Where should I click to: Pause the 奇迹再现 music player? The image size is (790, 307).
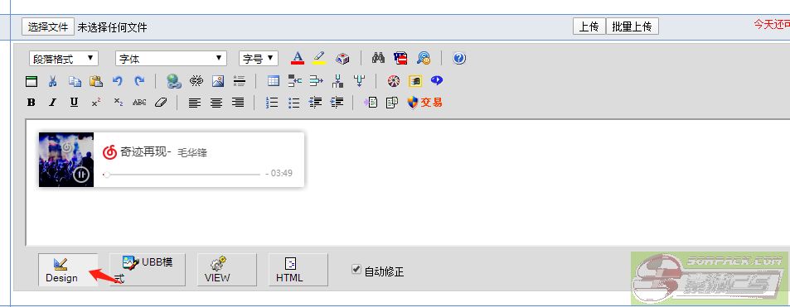click(81, 175)
